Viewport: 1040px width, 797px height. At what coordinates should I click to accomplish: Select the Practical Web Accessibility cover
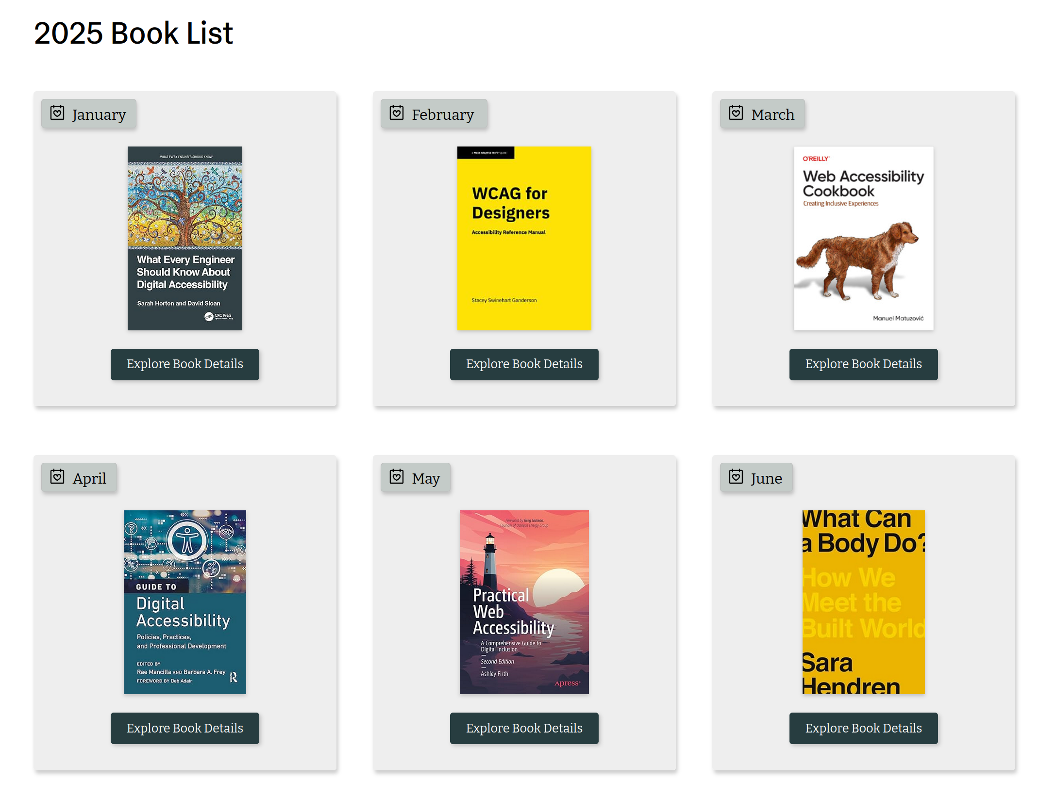(524, 602)
